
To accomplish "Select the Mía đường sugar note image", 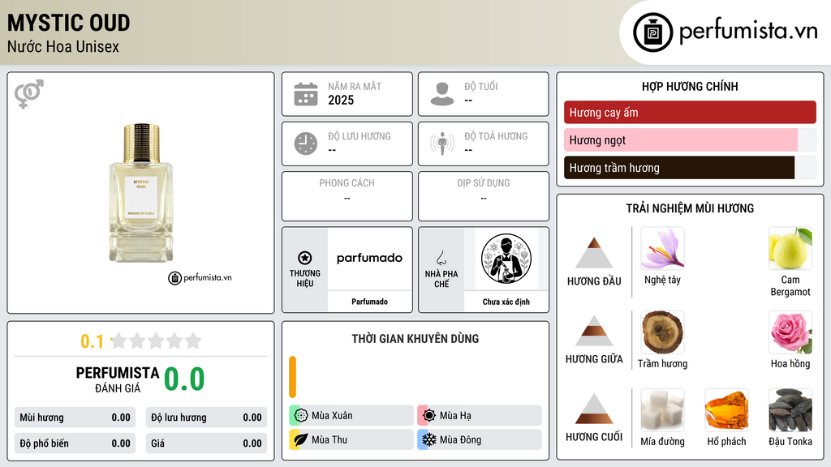I will point(662,409).
